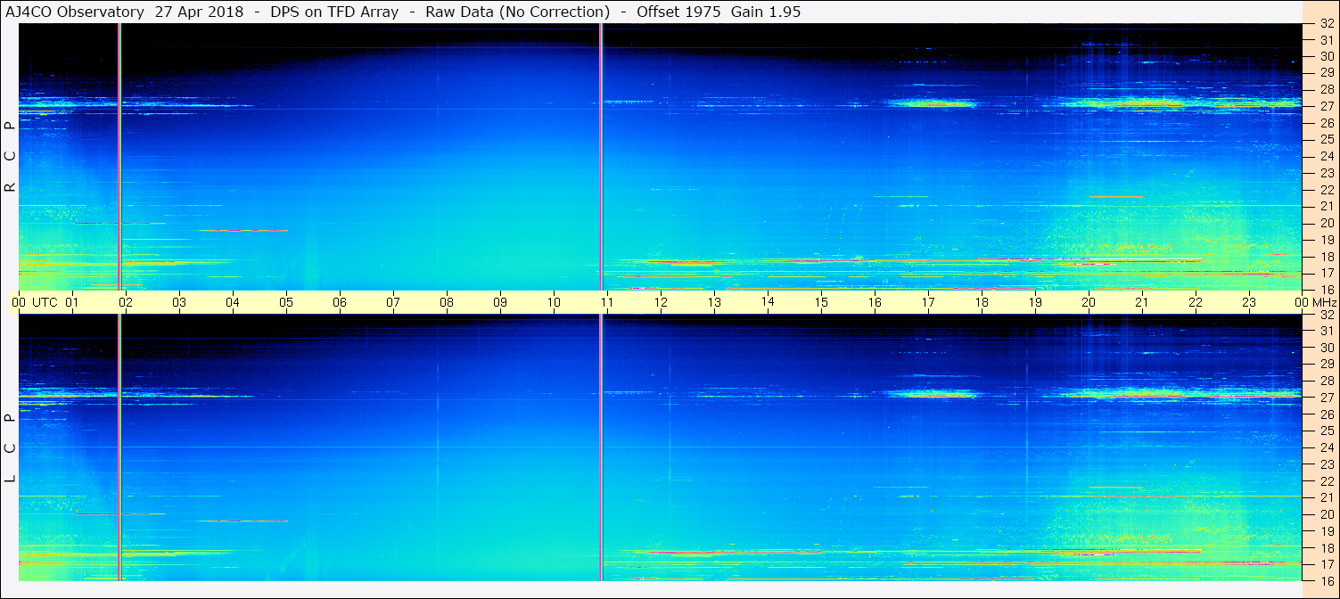This screenshot has height=599, width=1340.
Task: Click the 32 MHz label on LCP scale
Action: click(x=1326, y=314)
